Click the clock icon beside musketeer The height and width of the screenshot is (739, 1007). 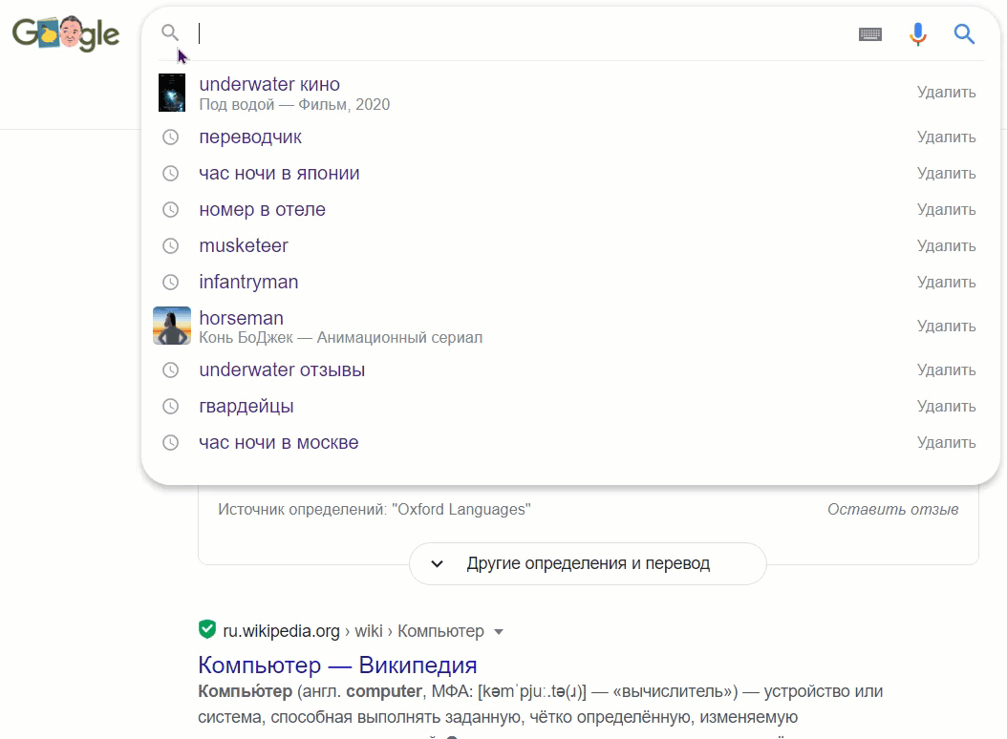pyautogui.click(x=170, y=246)
